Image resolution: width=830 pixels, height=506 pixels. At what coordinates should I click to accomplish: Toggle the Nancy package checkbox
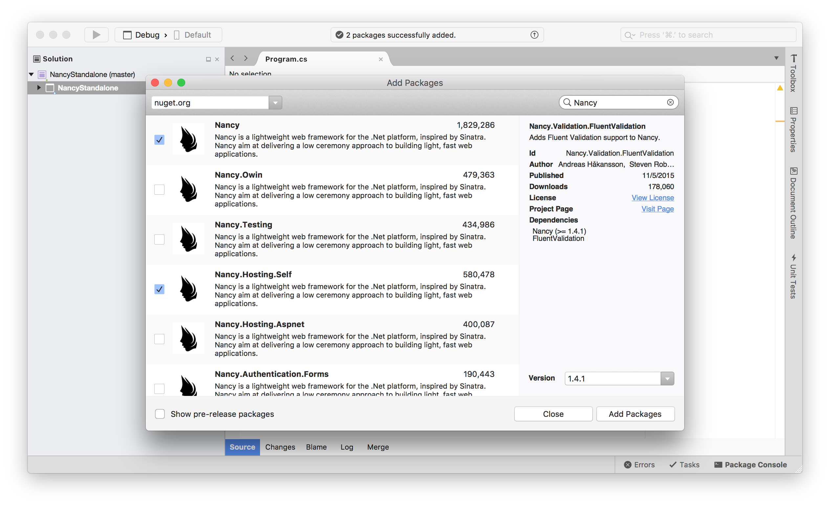coord(160,140)
